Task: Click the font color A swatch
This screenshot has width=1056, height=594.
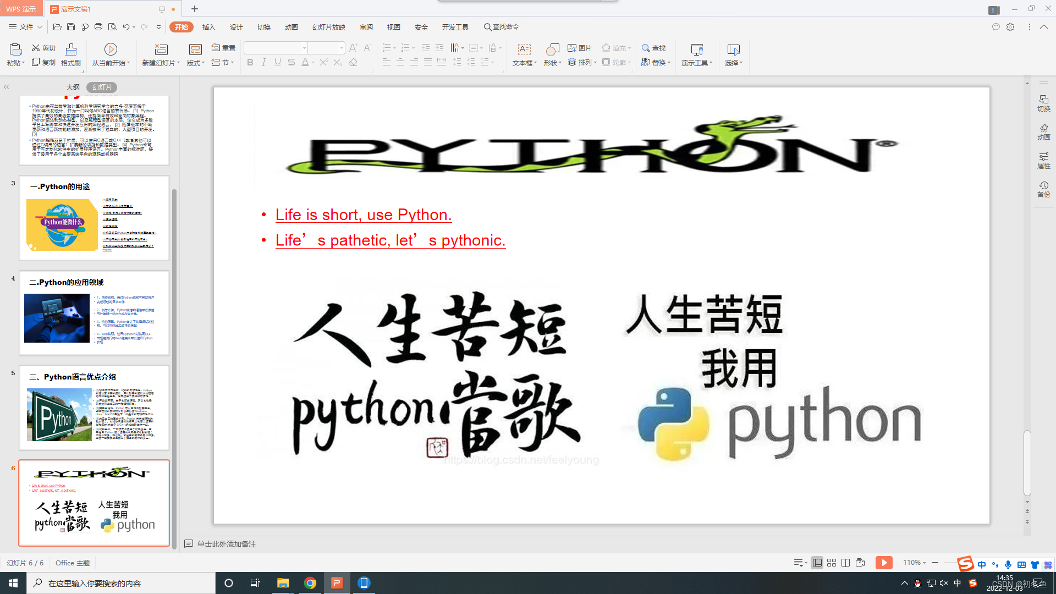Action: pos(305,63)
